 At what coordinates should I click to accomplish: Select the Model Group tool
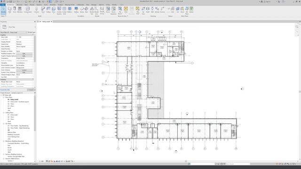pyautogui.click(x=102, y=11)
